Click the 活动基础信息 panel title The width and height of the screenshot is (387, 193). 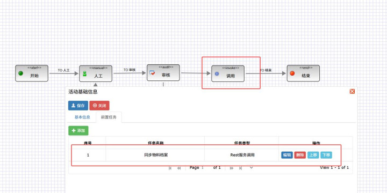[x=83, y=92]
